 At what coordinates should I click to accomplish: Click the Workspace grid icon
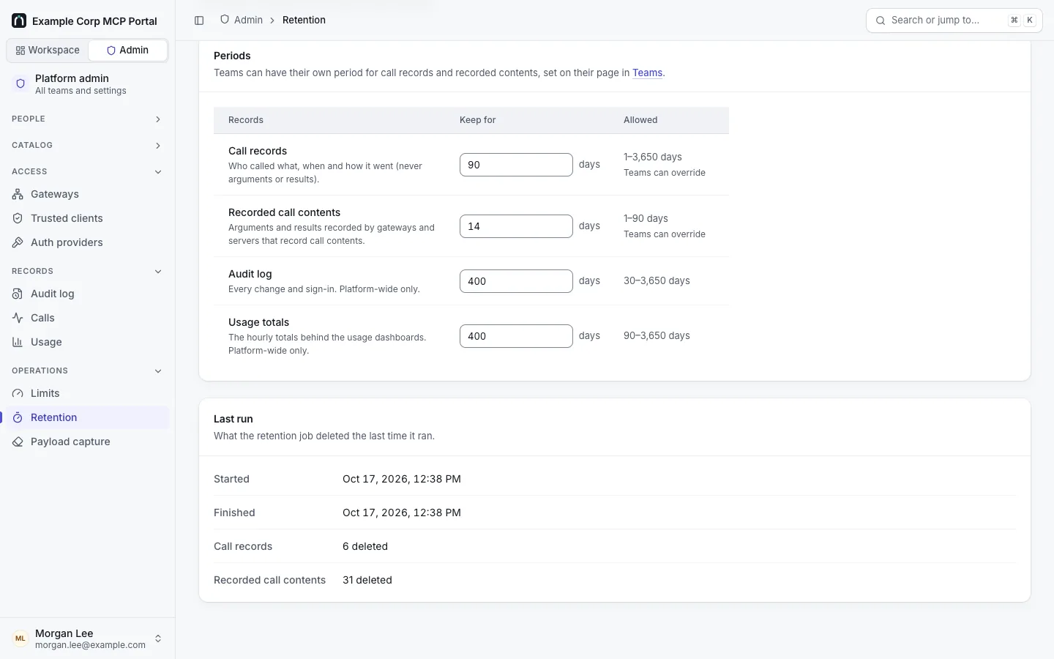[20, 51]
